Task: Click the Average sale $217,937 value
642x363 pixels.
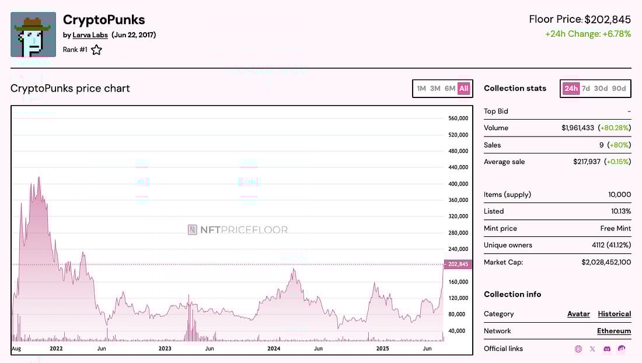Action: [587, 162]
